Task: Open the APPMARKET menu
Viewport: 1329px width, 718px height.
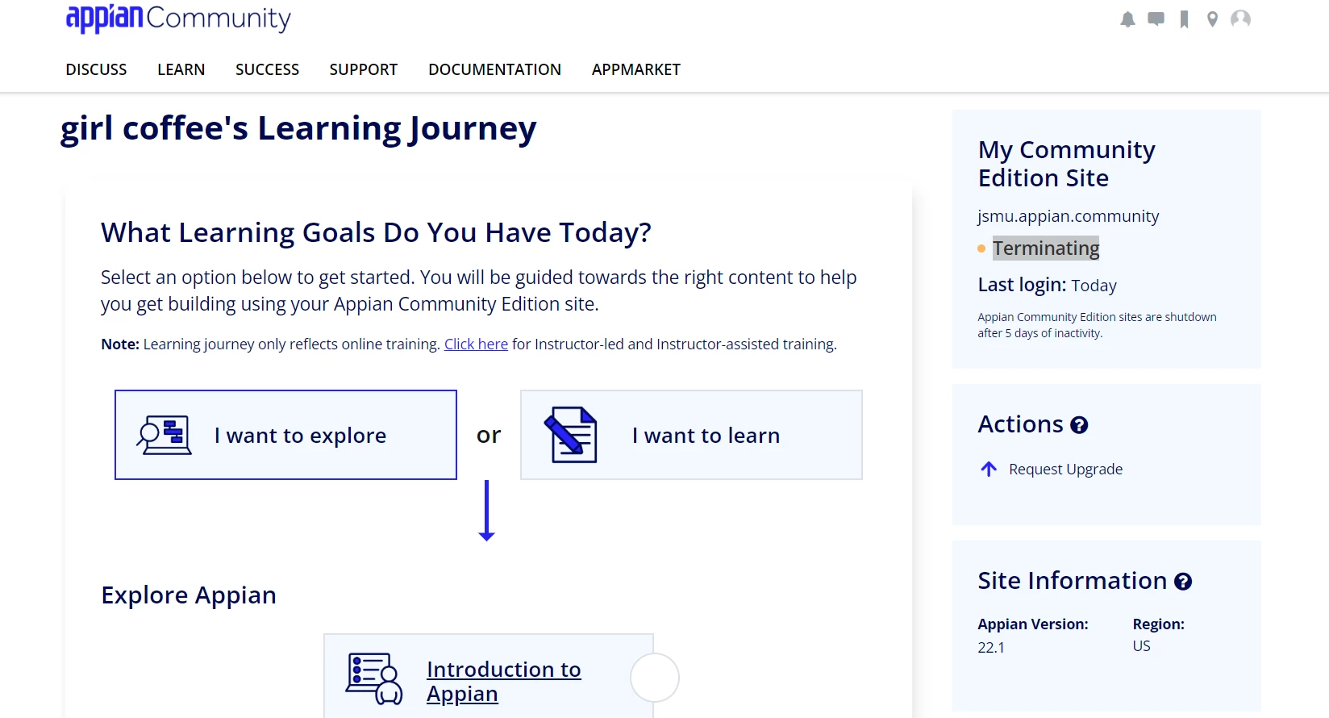Action: (635, 69)
